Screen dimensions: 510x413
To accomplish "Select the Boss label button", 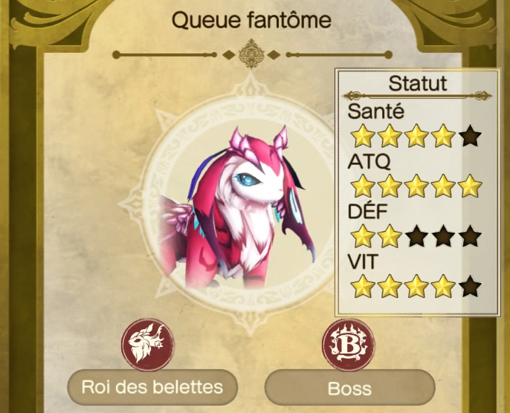I will click(x=349, y=388).
